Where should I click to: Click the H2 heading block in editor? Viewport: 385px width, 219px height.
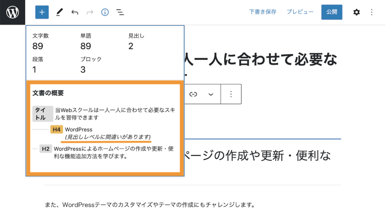258,155
